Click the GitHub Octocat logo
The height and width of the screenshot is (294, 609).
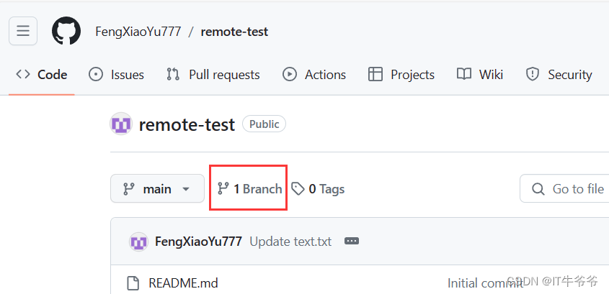pyautogui.click(x=66, y=31)
